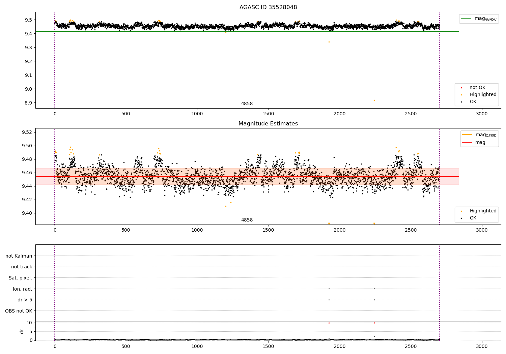Click the AGASC ID 35528048 plot title
The width and height of the screenshot is (506, 354).
pyautogui.click(x=268, y=7)
